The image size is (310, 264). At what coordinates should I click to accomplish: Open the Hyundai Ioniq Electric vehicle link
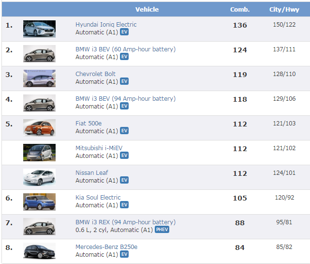point(106,25)
